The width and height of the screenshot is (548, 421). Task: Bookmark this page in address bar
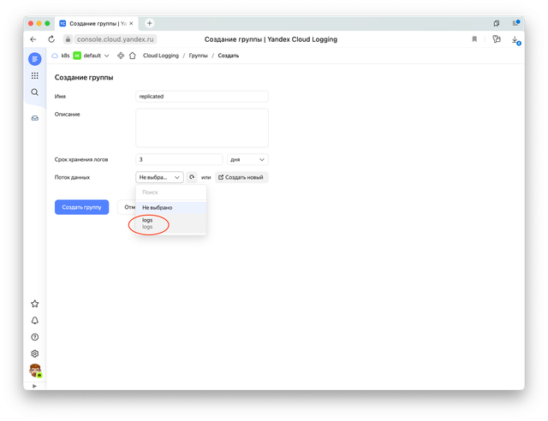[474, 39]
